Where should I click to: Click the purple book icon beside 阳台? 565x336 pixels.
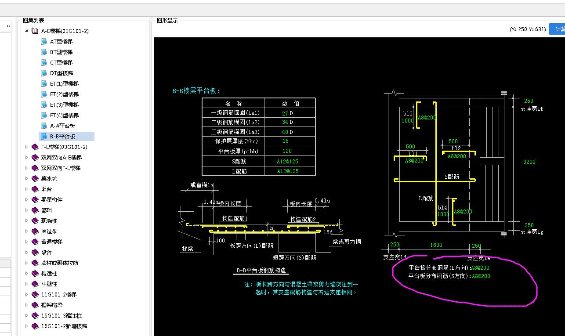click(x=35, y=189)
